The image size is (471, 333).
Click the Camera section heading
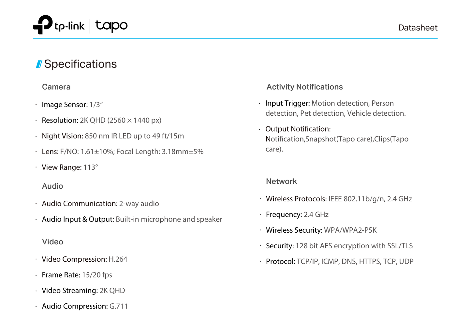click(56, 87)
